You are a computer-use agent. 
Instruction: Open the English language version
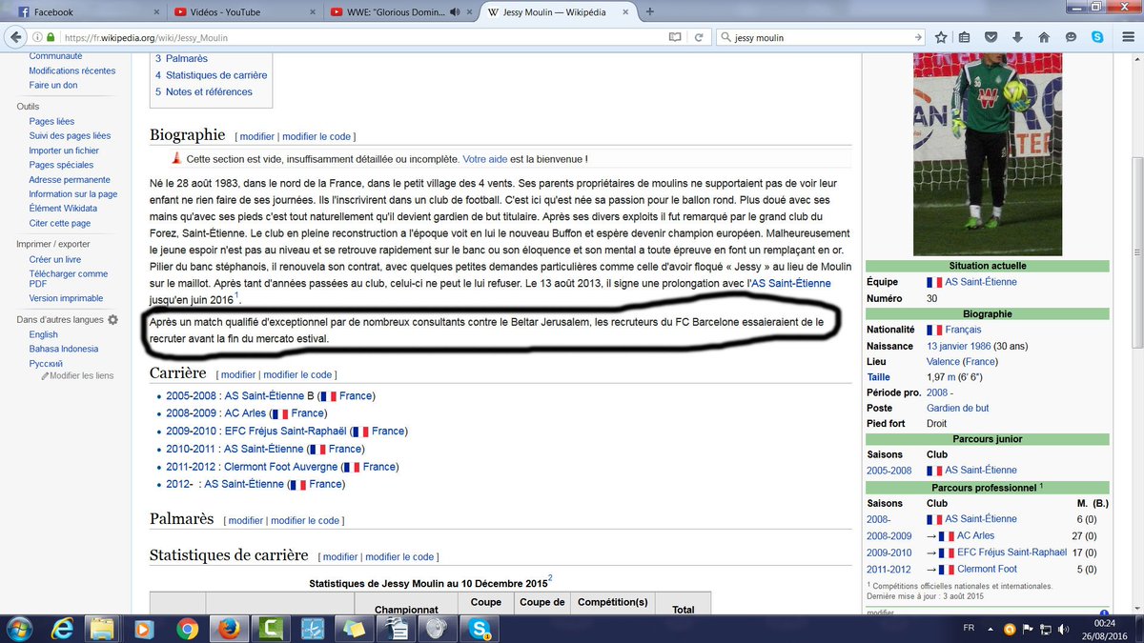pos(44,334)
